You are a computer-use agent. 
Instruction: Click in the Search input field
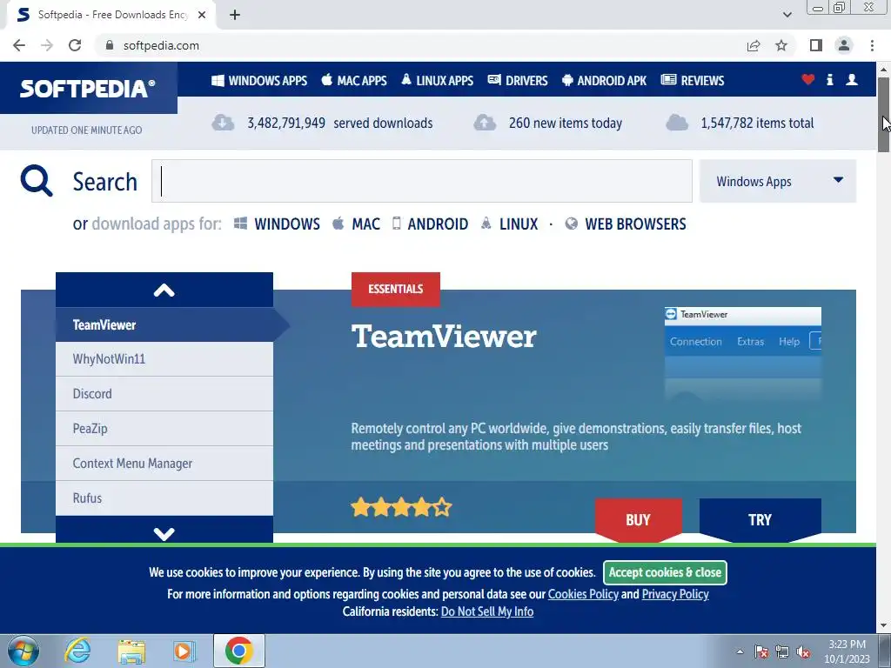[422, 181]
